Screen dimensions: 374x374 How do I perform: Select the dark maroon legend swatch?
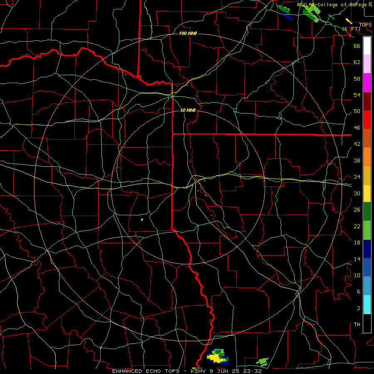(367, 101)
